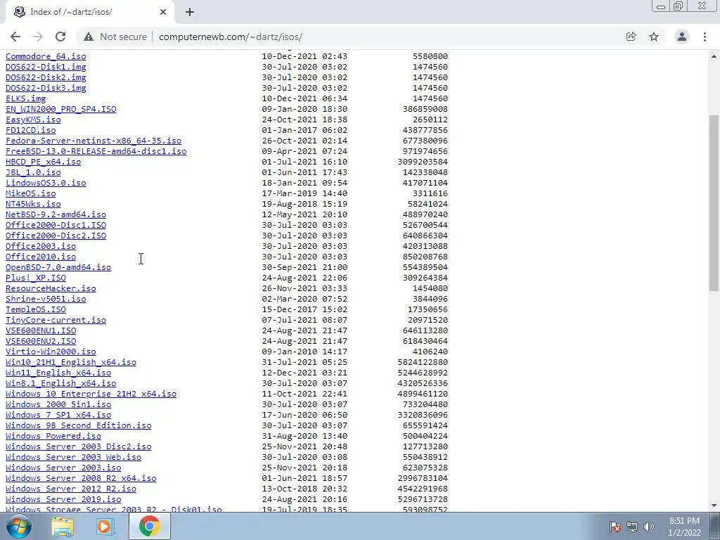
Task: Download MikeOS.iso
Action: (x=31, y=193)
